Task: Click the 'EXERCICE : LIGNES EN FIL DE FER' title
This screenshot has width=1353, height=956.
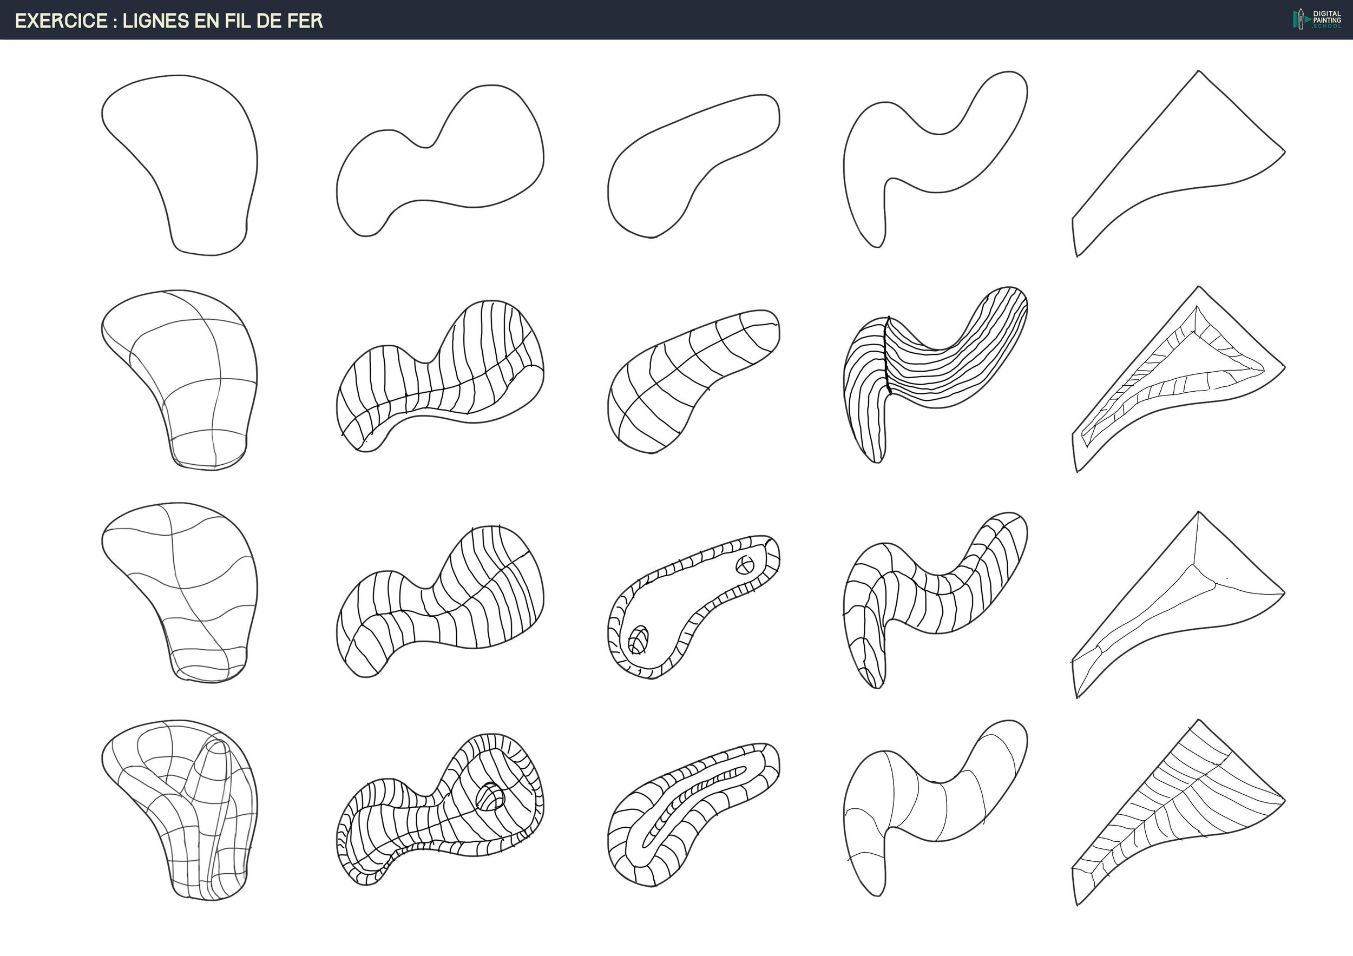Action: click(x=169, y=21)
